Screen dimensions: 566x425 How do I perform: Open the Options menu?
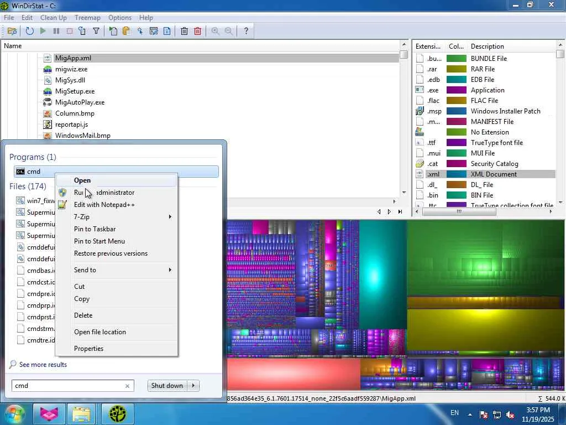click(120, 18)
